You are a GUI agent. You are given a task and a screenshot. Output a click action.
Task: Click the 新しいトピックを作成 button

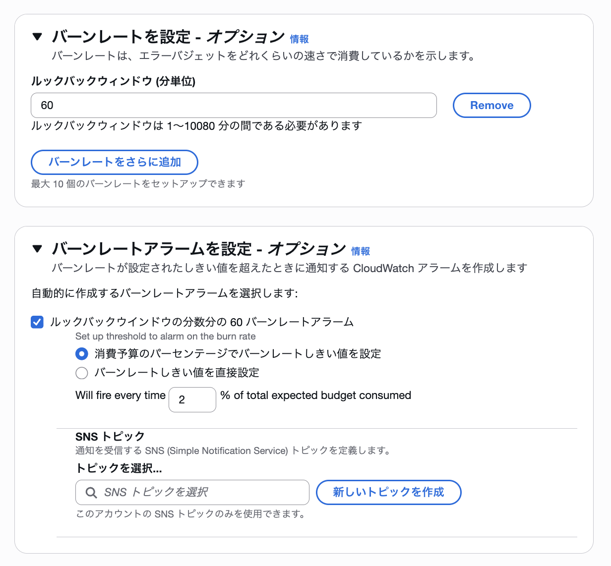point(388,492)
